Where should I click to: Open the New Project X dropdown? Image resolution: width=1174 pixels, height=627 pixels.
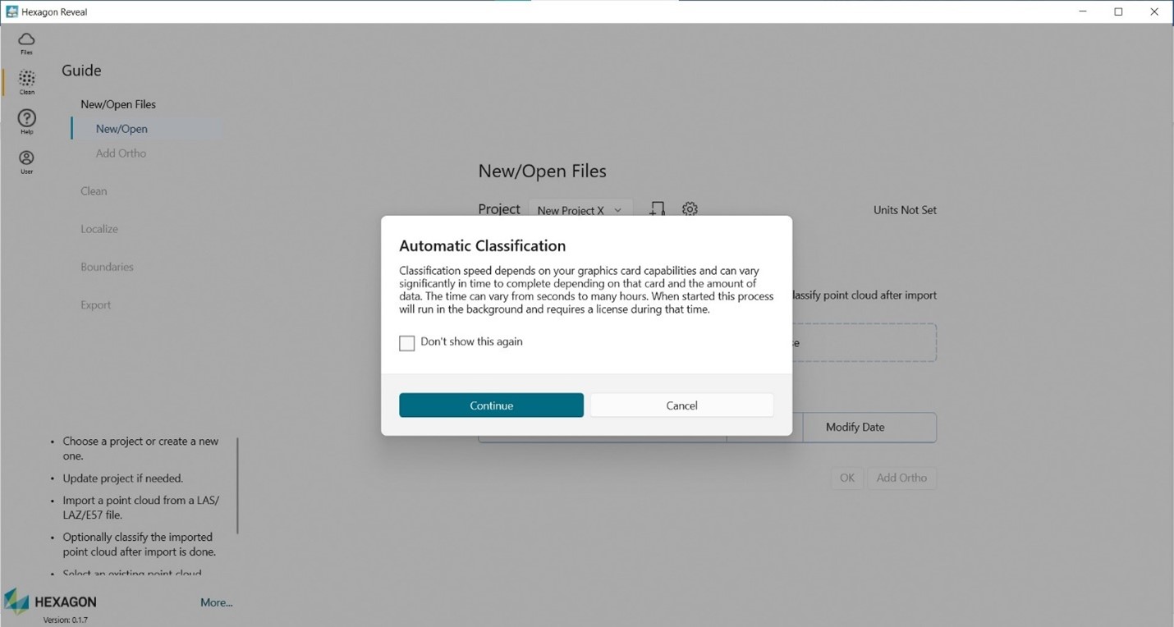[580, 210]
